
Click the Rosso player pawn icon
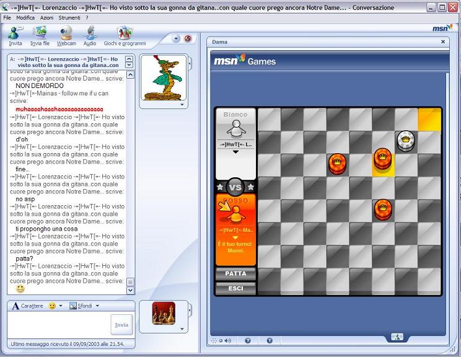pos(235,214)
